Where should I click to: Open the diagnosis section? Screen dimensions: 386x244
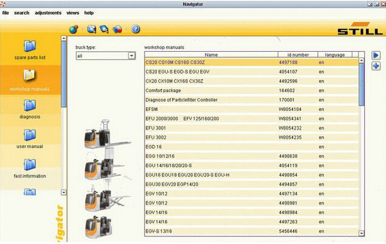pyautogui.click(x=30, y=110)
